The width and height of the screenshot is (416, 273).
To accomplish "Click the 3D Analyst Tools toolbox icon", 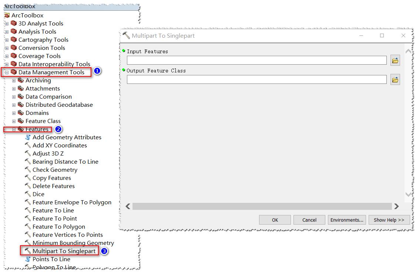I will point(14,24).
